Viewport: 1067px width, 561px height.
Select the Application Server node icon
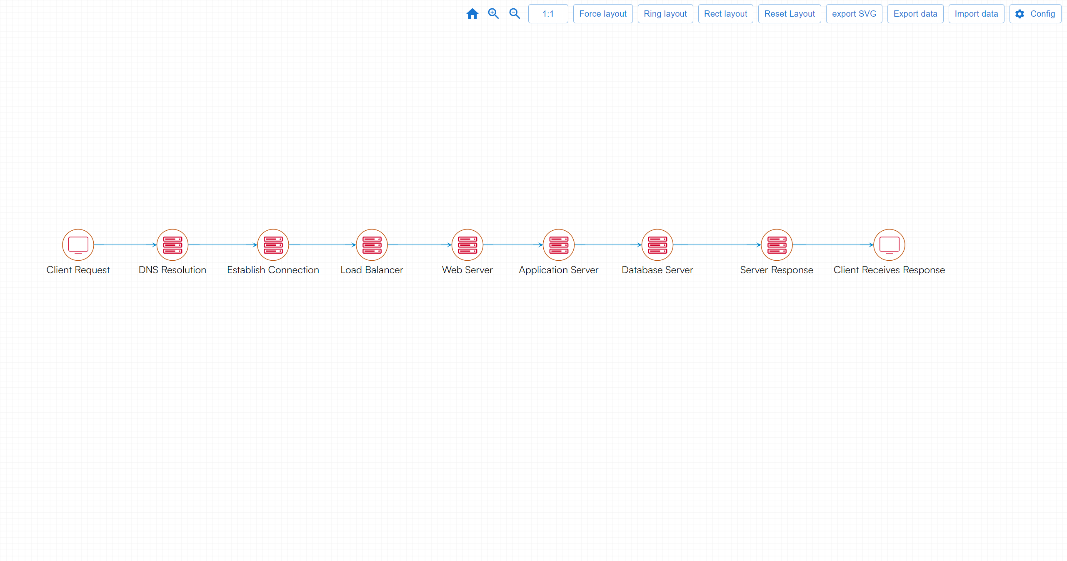(559, 245)
